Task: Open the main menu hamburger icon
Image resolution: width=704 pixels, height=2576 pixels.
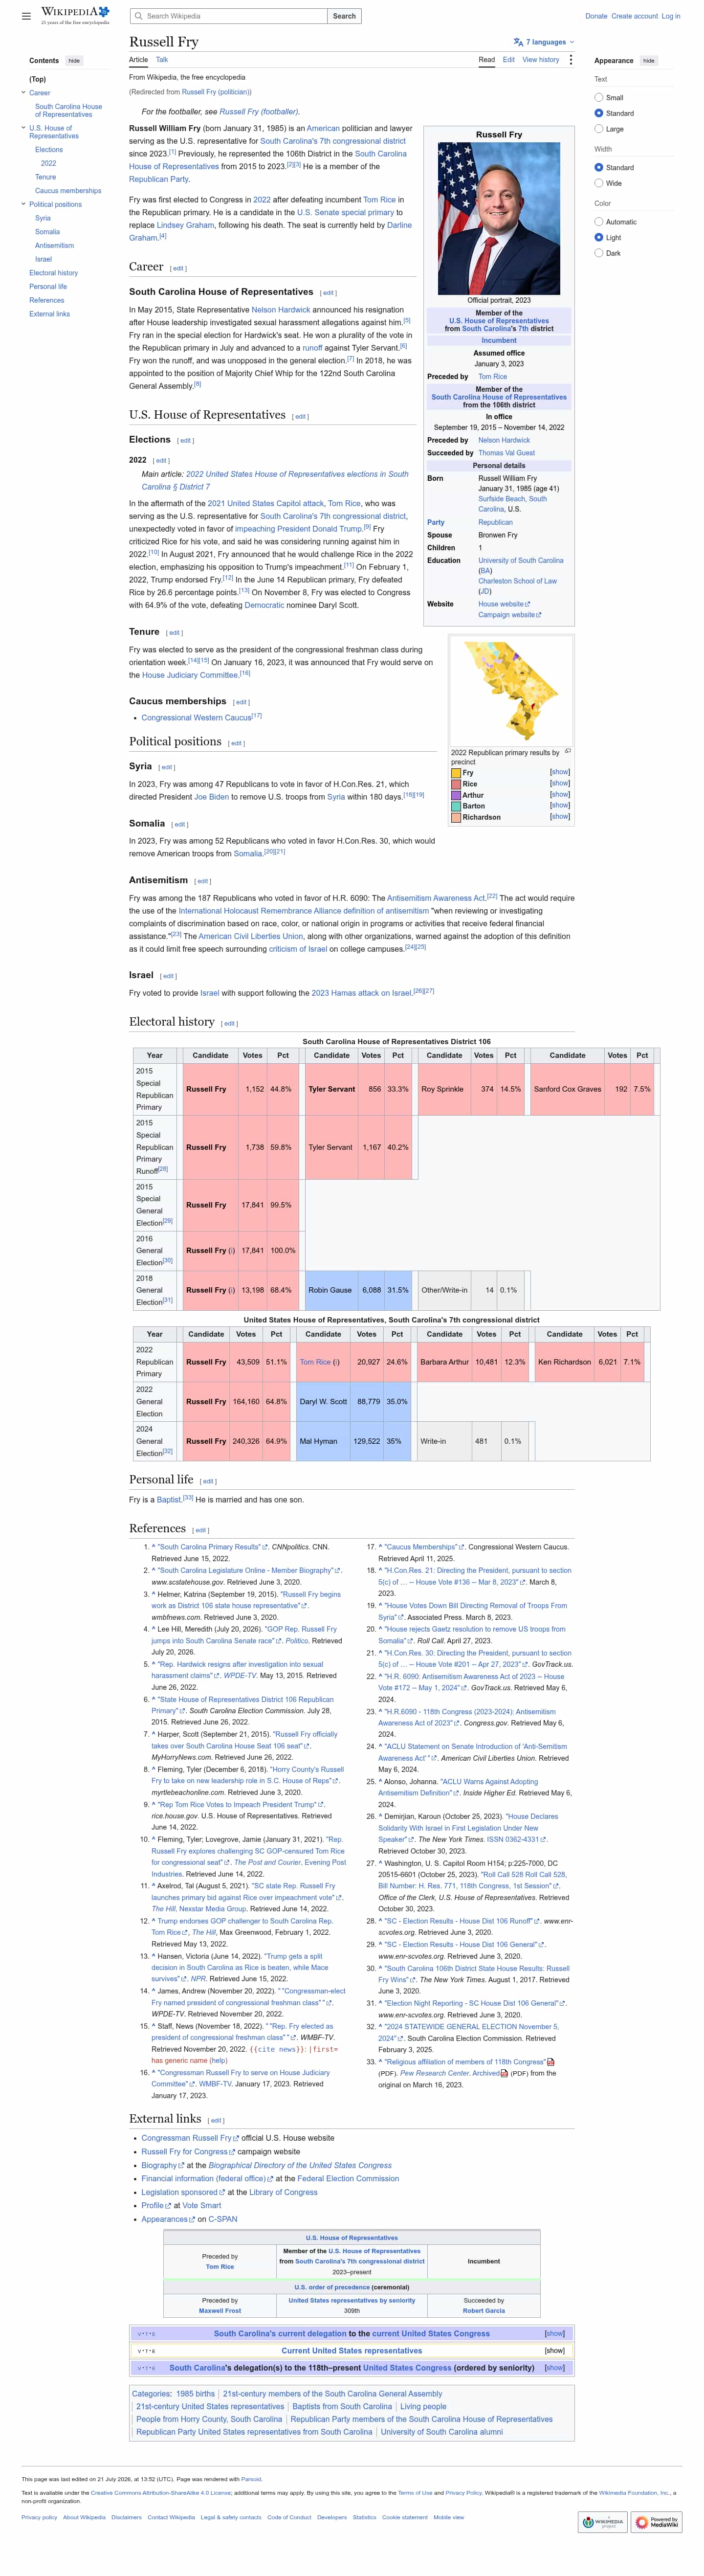Action: 26,16
